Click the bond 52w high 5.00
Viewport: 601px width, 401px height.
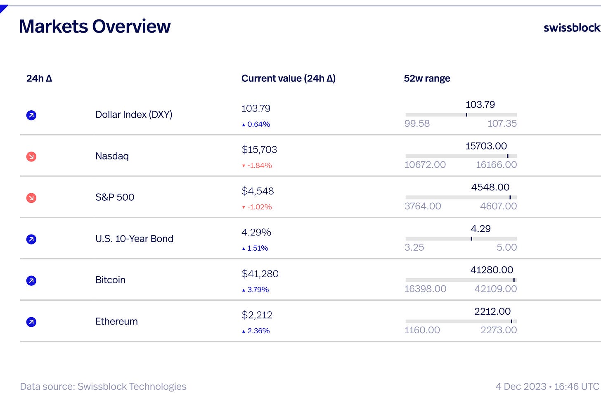507,247
